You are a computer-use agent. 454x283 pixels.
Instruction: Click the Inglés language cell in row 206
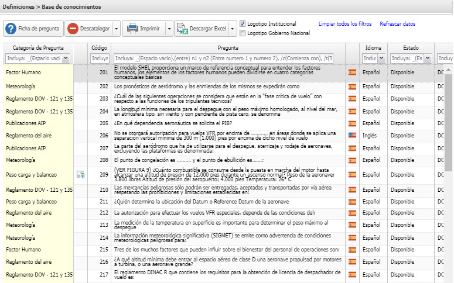tap(370, 135)
